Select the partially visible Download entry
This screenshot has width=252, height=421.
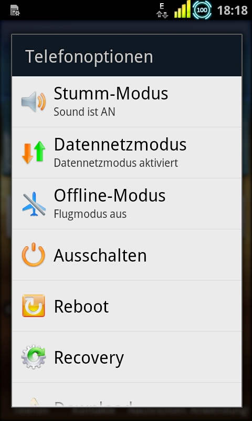pyautogui.click(x=127, y=395)
